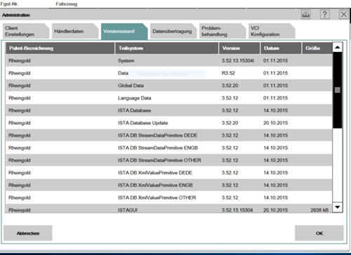Click the Teilsystem column header
Viewport: 351px width, 255px height.
pyautogui.click(x=167, y=48)
